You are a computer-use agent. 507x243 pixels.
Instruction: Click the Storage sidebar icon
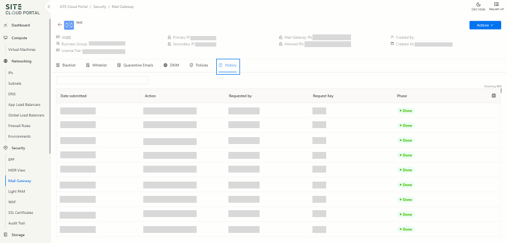5,235
